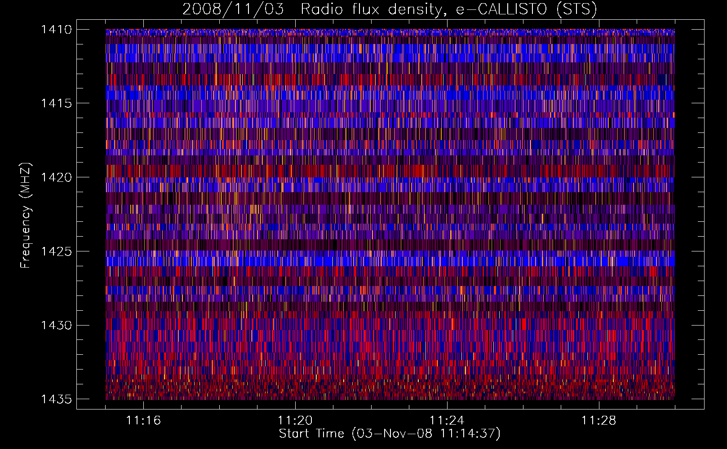Click the 1410 frequency tick label
Viewport: 727px width, 449px height.
tap(56, 30)
